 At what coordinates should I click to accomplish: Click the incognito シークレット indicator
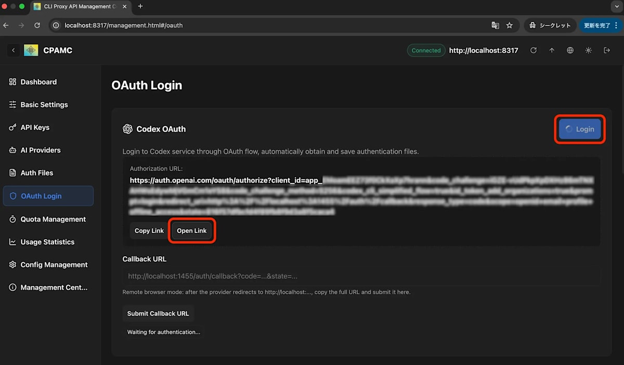point(550,25)
